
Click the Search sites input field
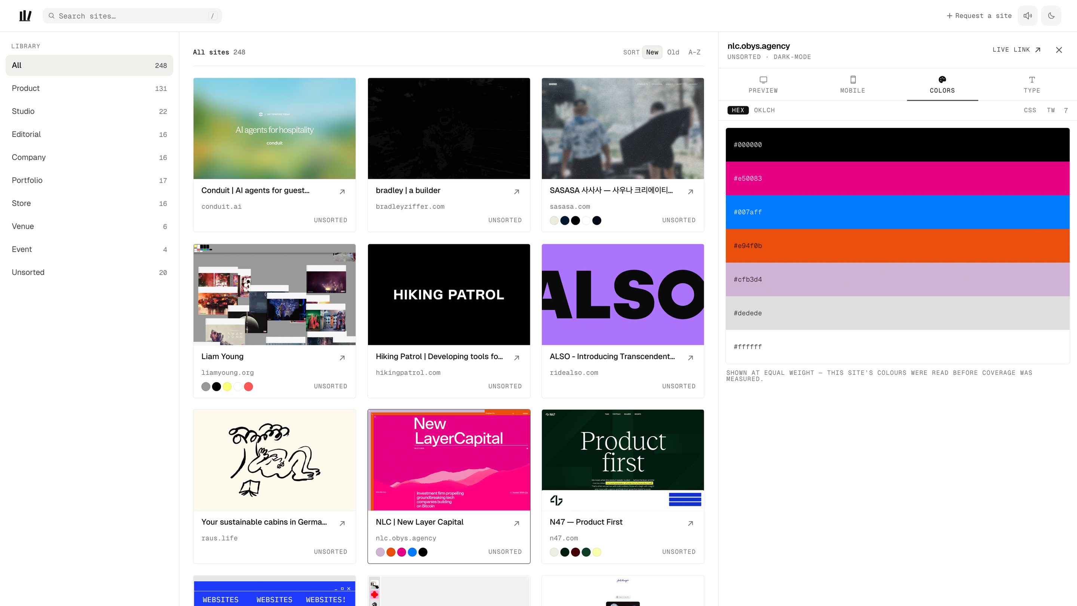click(x=132, y=16)
